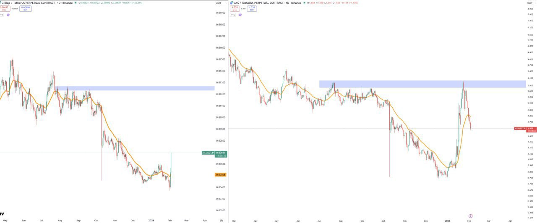Open USDT currency dropdown on AXS chart
Viewport: 537px width, 223px height.
pos(530,3)
